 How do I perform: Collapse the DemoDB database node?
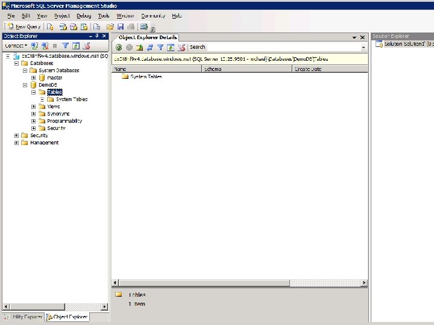[x=25, y=85]
